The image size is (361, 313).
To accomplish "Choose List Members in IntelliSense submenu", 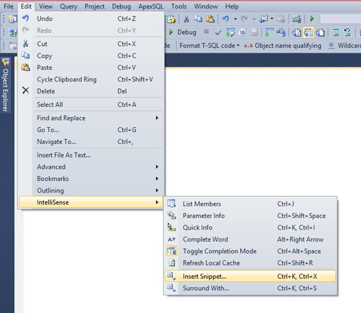I will [251, 204].
